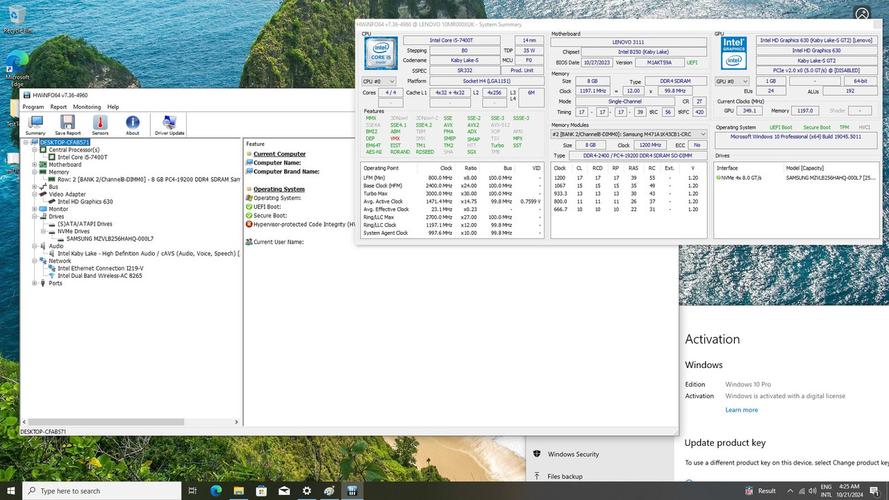889x500 pixels.
Task: Click the Windows Start button
Action: tap(10, 490)
